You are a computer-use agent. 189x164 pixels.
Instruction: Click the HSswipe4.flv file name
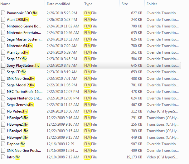pos(17,137)
